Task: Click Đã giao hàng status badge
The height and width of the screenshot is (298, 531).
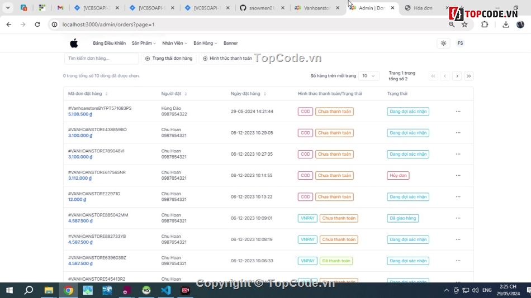Action: click(x=402, y=218)
